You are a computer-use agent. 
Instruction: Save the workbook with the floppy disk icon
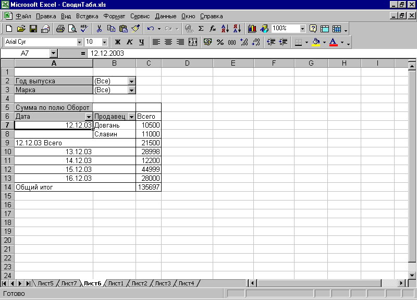pos(33,29)
